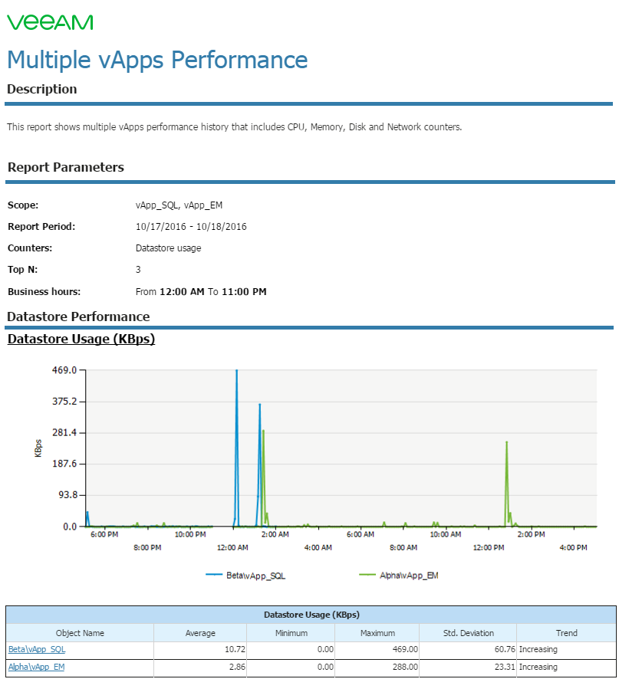619x679 pixels.
Task: Click the 12:00 PM x-axis label
Action: [x=489, y=548]
